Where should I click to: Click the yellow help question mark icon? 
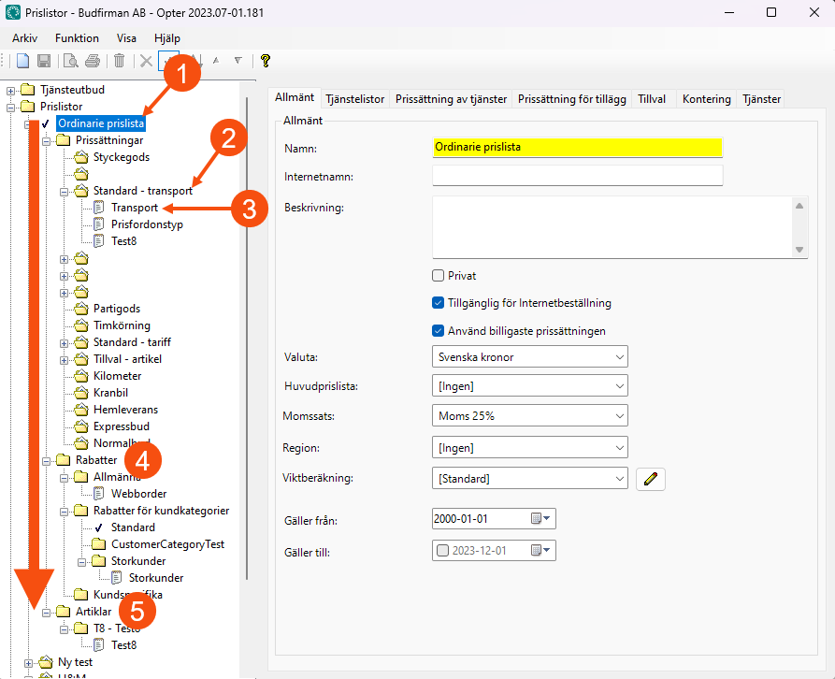coord(266,61)
